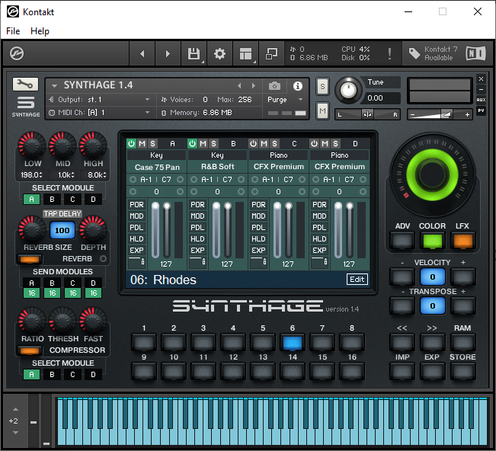This screenshot has width=496, height=451.
Task: Mute layer A with M button
Action: click(142, 143)
